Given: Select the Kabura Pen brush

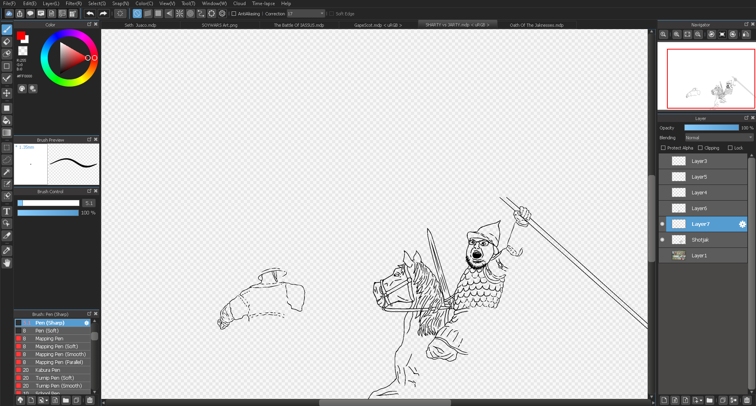Looking at the screenshot, I should pos(48,370).
